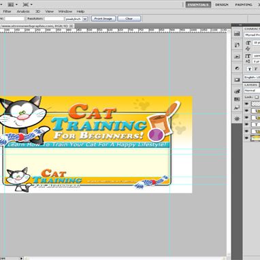The height and width of the screenshot is (260, 260).
Task: Open the Masks panel dock icon
Action: (x=237, y=80)
